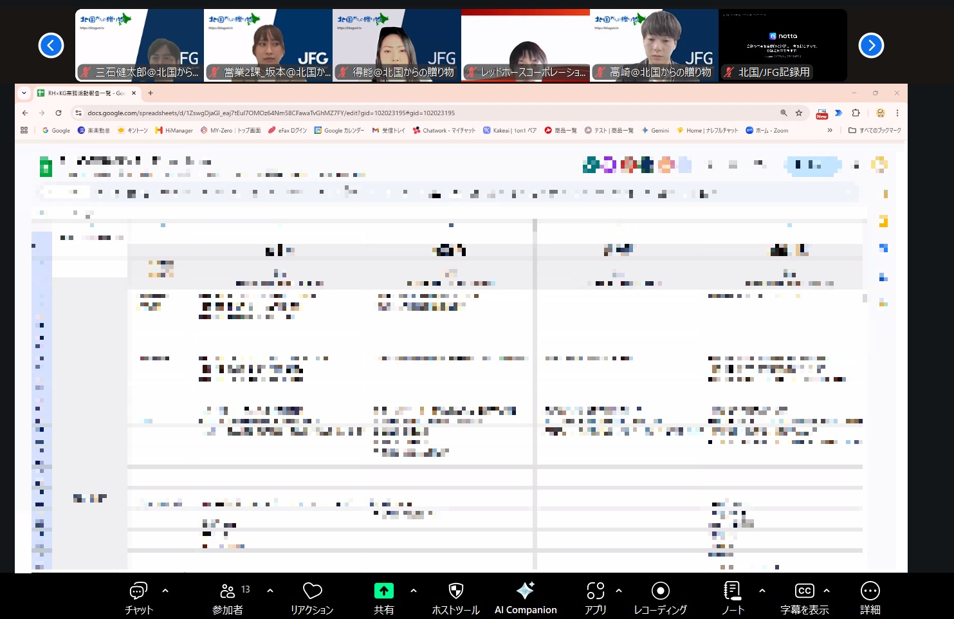Open the Participants list icon
The width and height of the screenshot is (954, 619).
pos(228,591)
